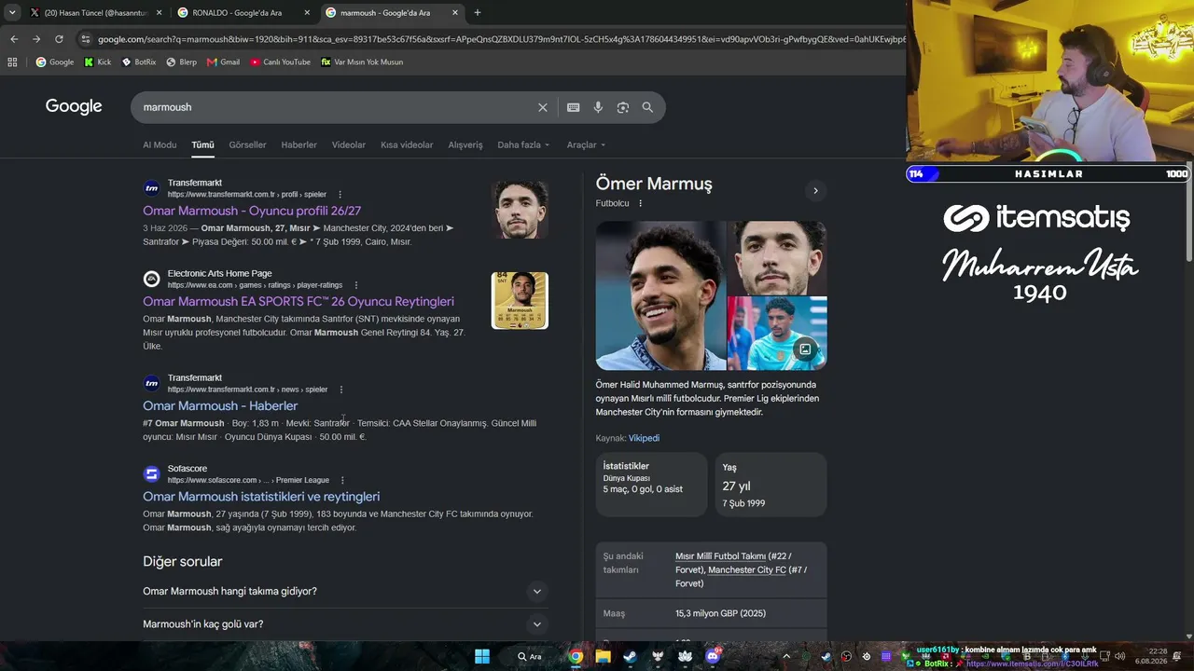This screenshot has width=1194, height=671.
Task: Switch to AI Modu tab
Action: point(160,144)
